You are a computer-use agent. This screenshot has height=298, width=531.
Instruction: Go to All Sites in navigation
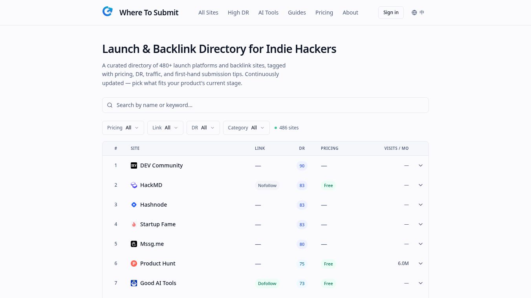coord(208,13)
